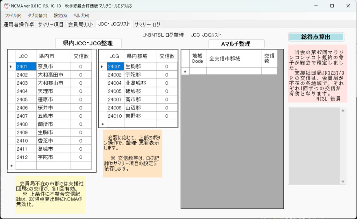Select the 24001 生駒郡 JCG cell
The image size is (357, 219).
(x=115, y=67)
